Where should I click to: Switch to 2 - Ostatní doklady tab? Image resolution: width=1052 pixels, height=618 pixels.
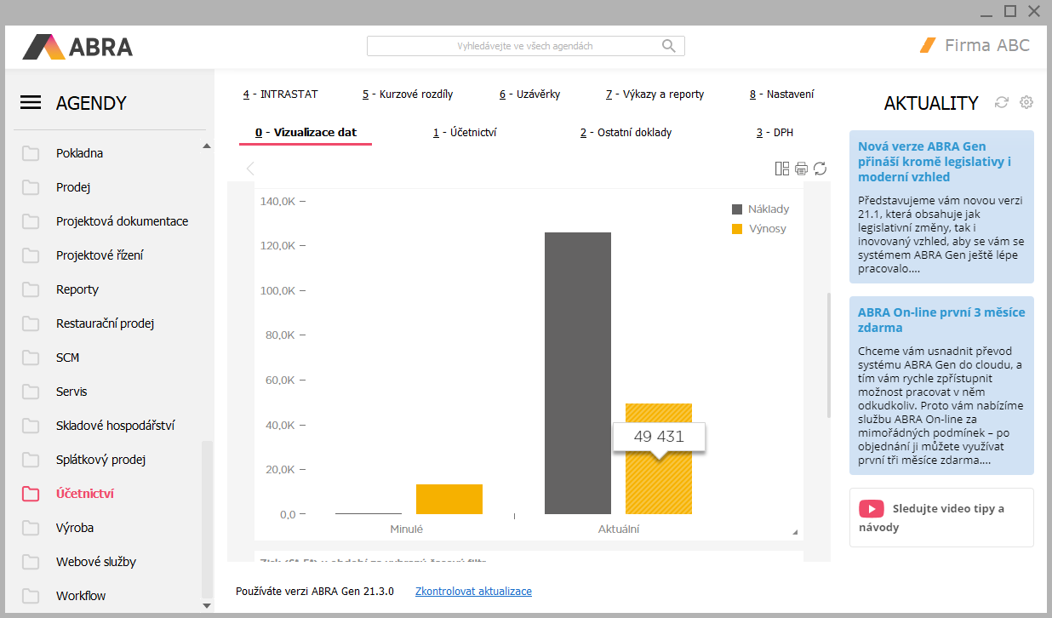tap(626, 133)
